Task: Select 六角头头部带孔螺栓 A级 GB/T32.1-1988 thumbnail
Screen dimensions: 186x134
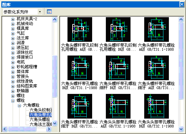Action: (x=118, y=106)
